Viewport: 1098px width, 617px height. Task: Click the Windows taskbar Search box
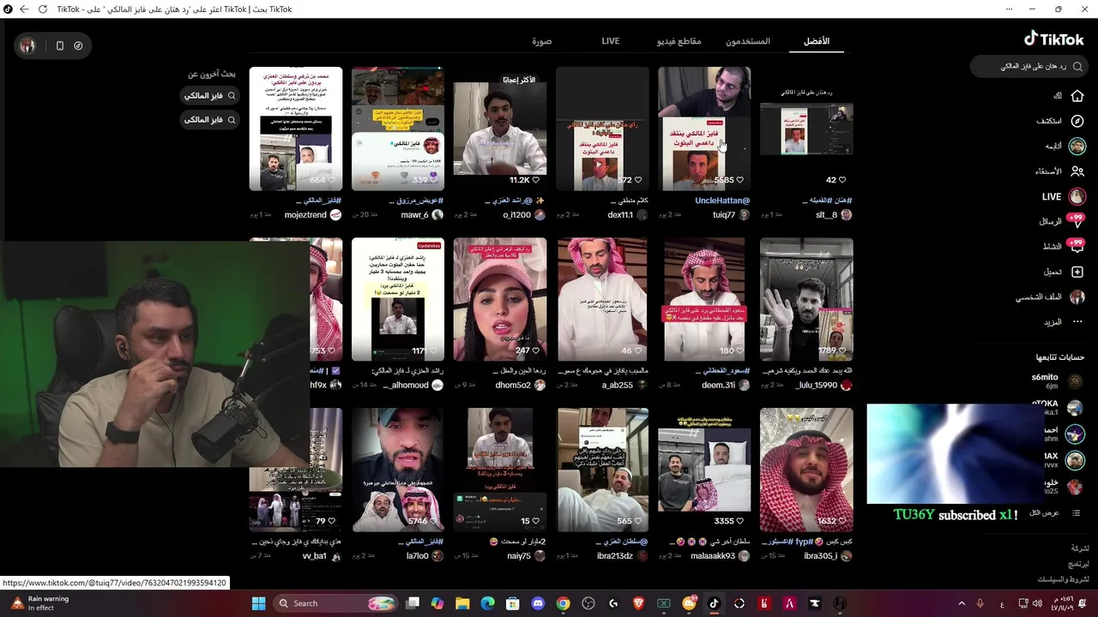pos(334,603)
